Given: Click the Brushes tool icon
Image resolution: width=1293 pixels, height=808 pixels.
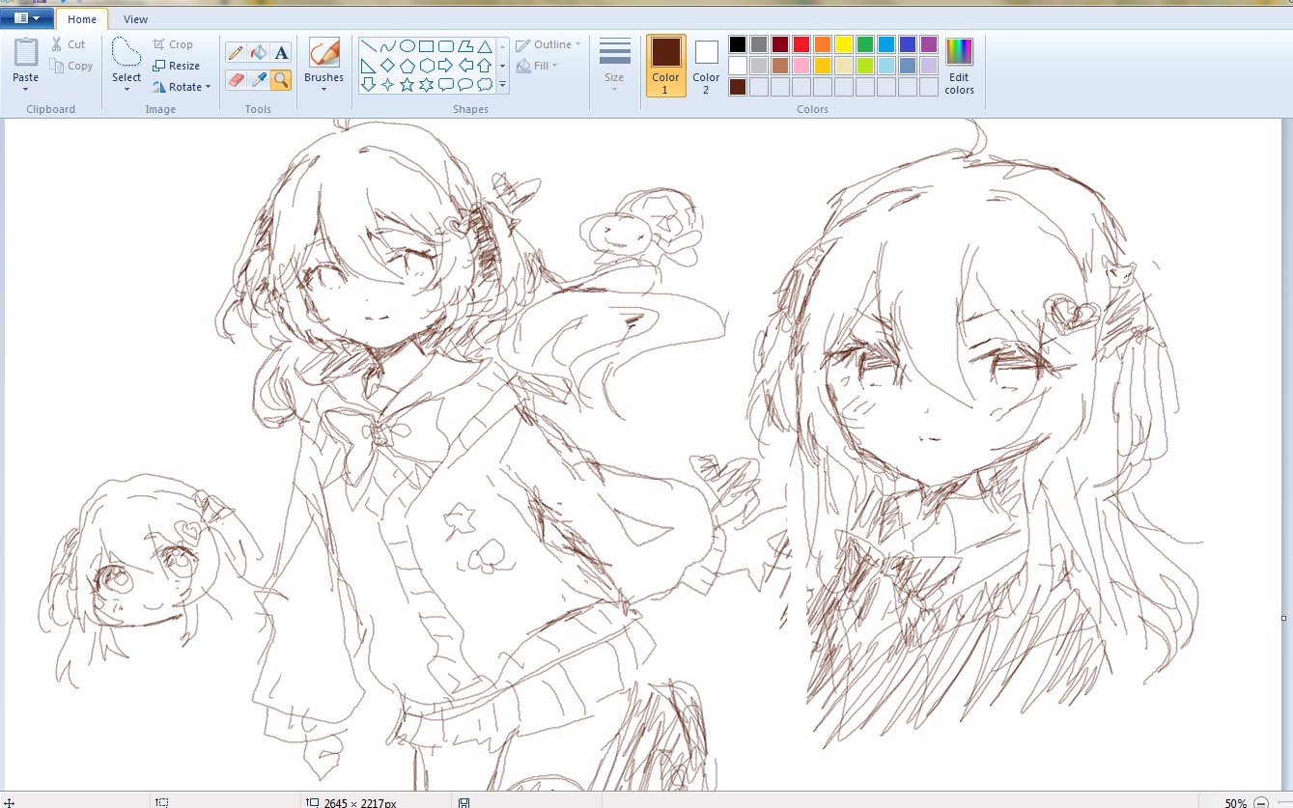Looking at the screenshot, I should pos(323,52).
